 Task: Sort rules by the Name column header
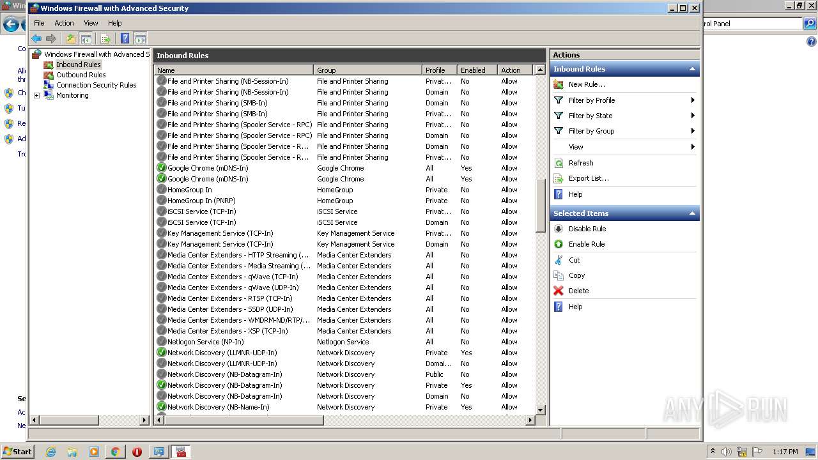point(234,70)
